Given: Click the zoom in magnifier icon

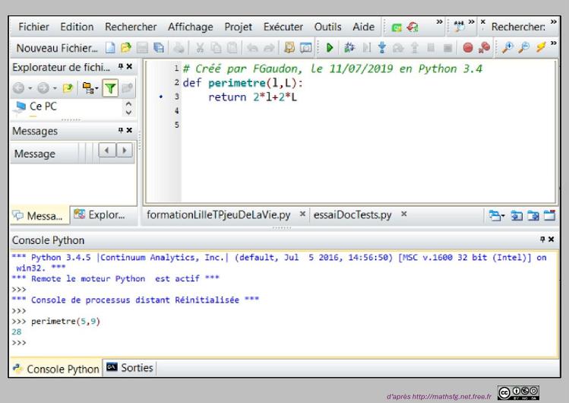Looking at the screenshot, I should tap(507, 47).
